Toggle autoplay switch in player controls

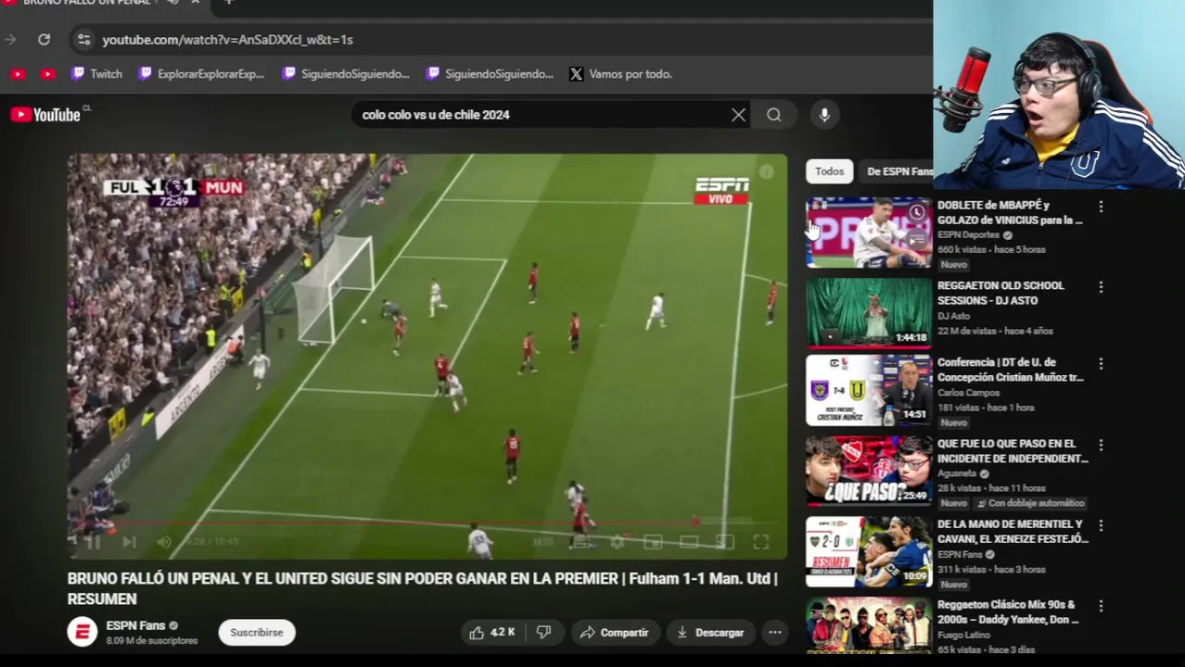[x=543, y=542]
